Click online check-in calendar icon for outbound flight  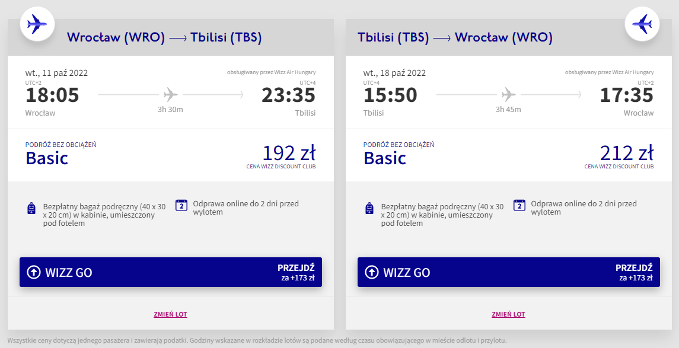click(181, 205)
